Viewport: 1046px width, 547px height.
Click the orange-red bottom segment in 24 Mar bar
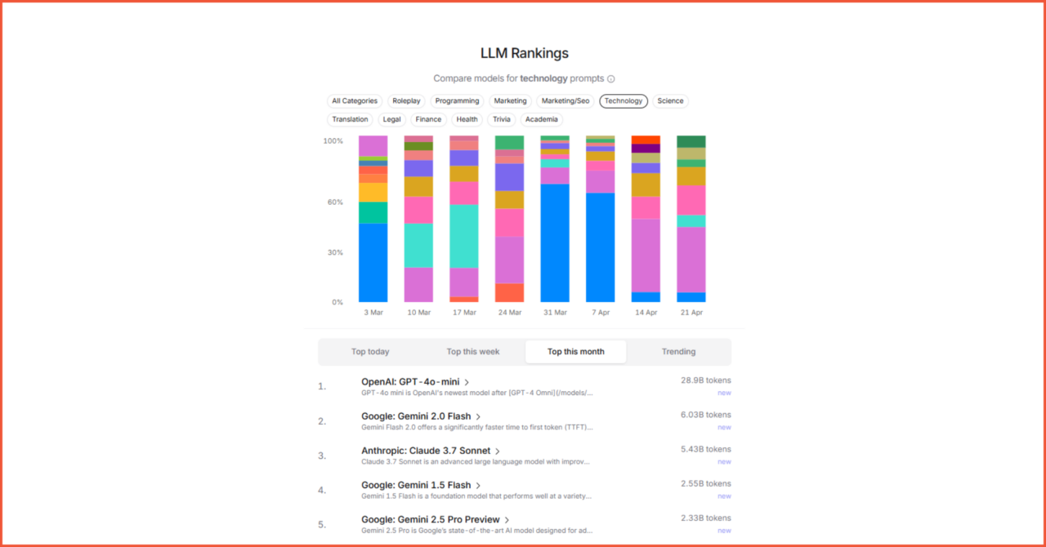coord(510,293)
